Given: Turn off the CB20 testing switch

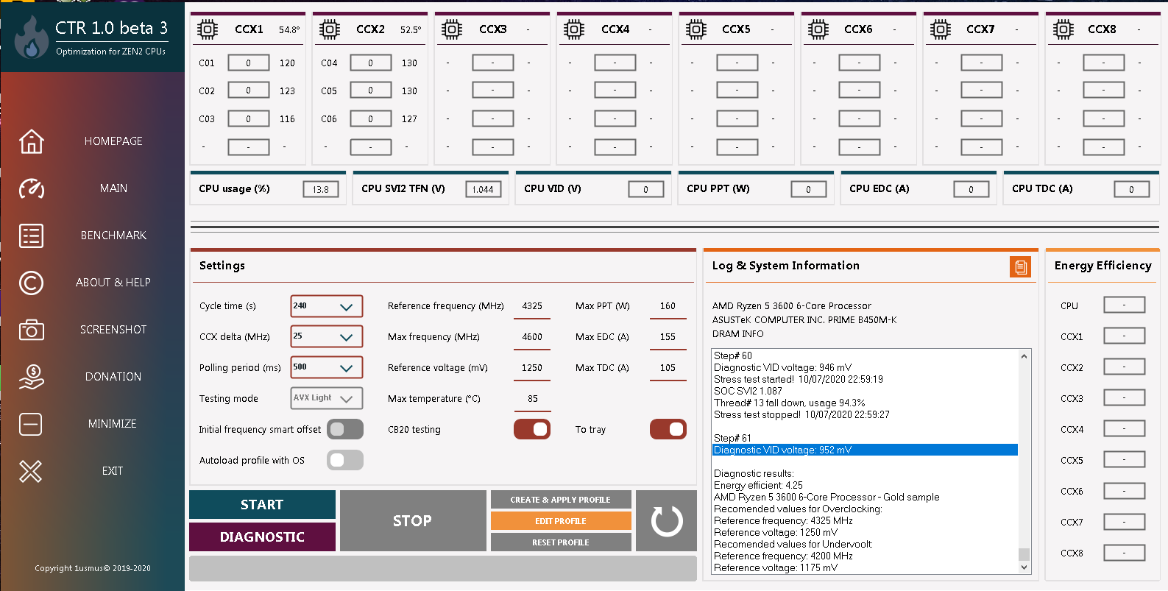Looking at the screenshot, I should coord(531,429).
